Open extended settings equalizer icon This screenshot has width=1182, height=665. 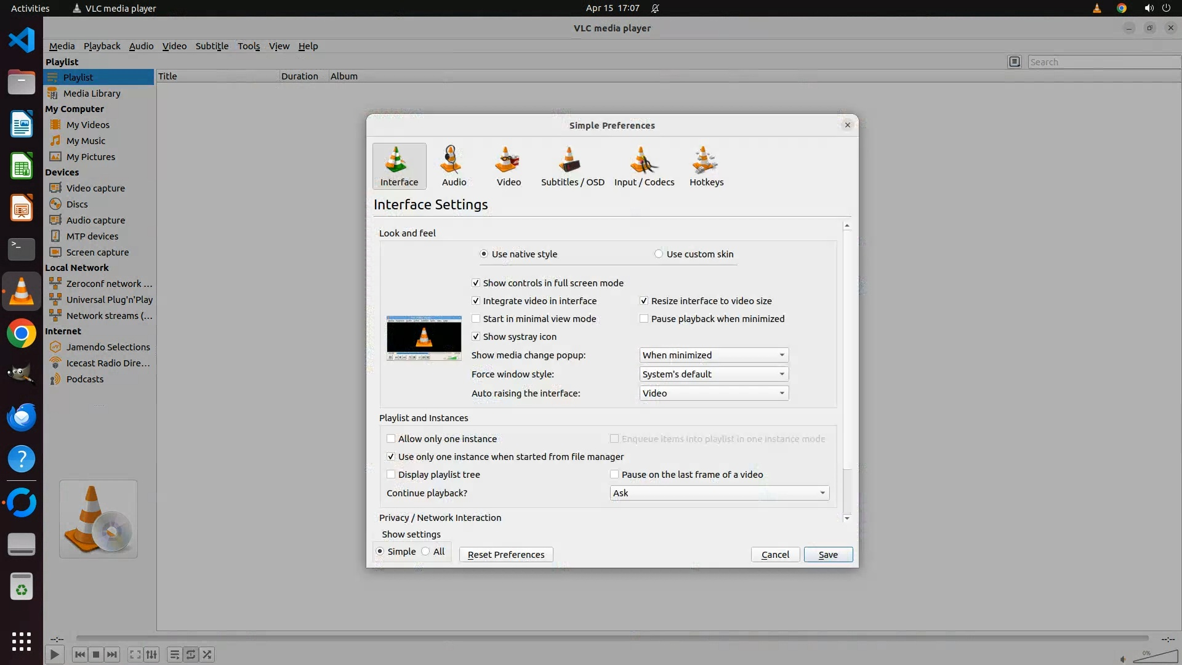(151, 655)
